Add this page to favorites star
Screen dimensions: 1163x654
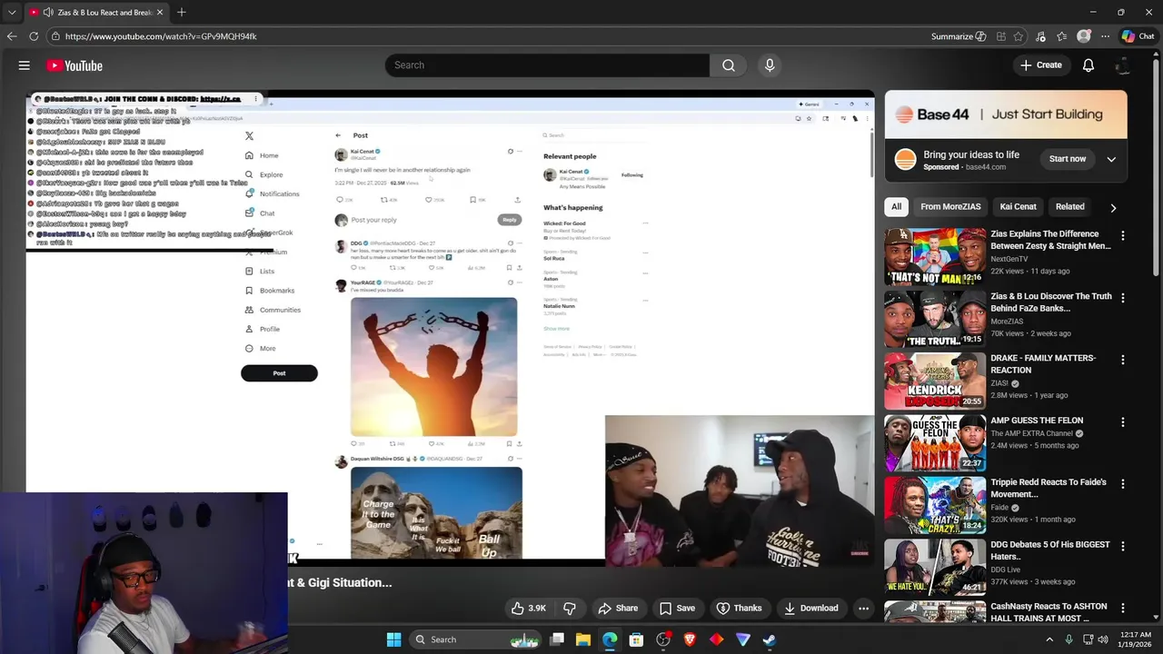pyautogui.click(x=1019, y=36)
